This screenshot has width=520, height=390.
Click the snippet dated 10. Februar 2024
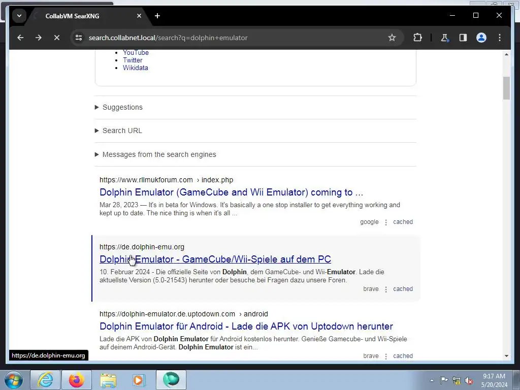point(242,276)
